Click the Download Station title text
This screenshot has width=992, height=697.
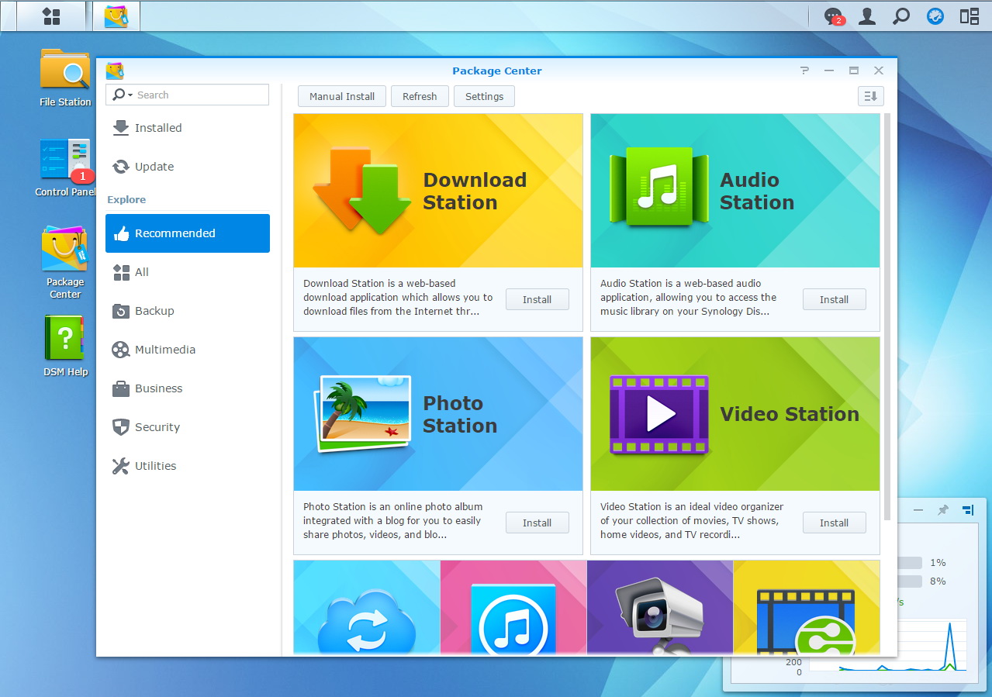click(475, 191)
